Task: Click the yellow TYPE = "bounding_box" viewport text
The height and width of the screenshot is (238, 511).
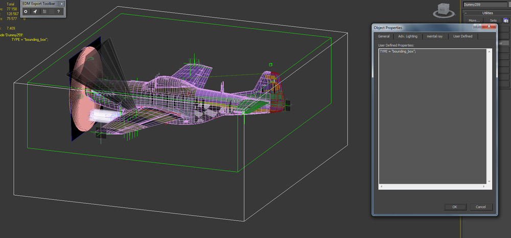Action: coord(30,39)
